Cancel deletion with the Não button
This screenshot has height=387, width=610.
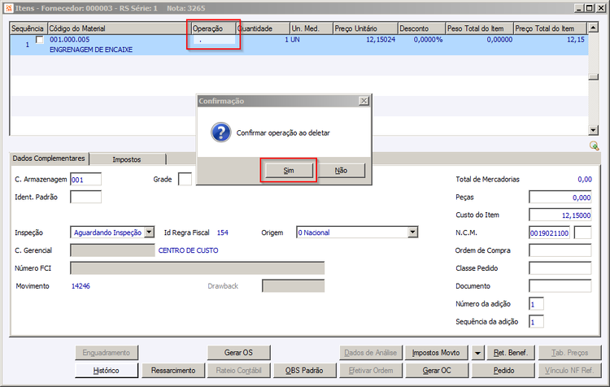341,171
